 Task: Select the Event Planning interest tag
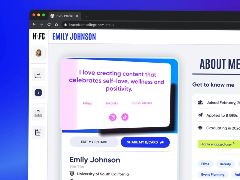(213, 174)
